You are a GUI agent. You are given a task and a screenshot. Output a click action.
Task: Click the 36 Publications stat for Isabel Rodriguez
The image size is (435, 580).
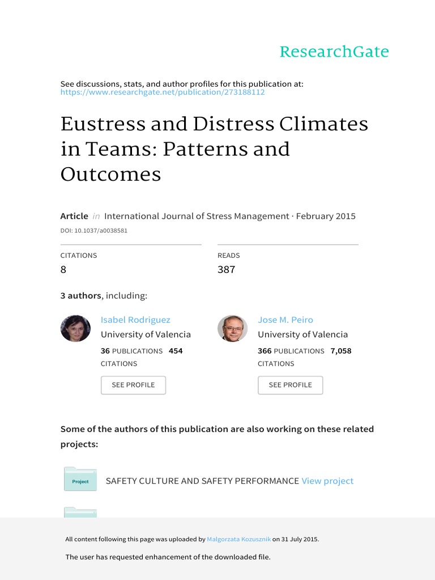pos(131,351)
